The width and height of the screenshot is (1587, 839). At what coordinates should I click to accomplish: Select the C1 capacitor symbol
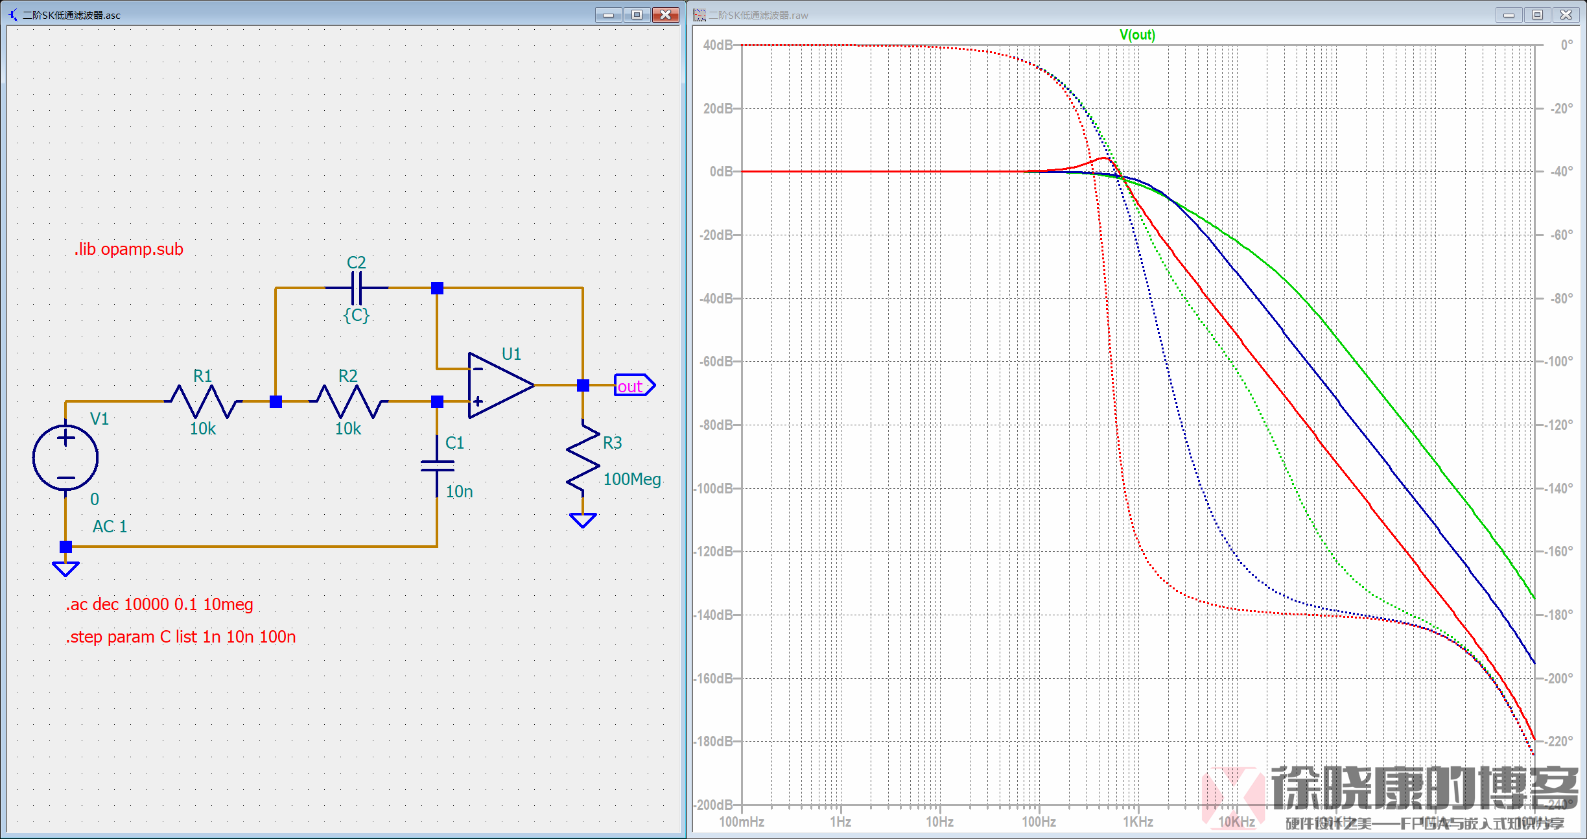(x=437, y=466)
